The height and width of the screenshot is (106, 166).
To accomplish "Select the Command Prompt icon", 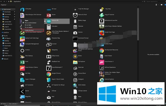I will click(x=75, y=39).
